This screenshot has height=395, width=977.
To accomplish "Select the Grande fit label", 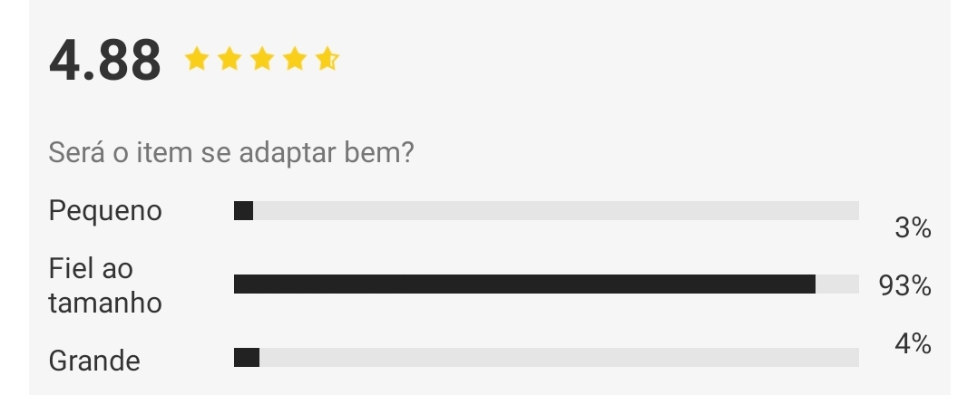I will [x=94, y=361].
